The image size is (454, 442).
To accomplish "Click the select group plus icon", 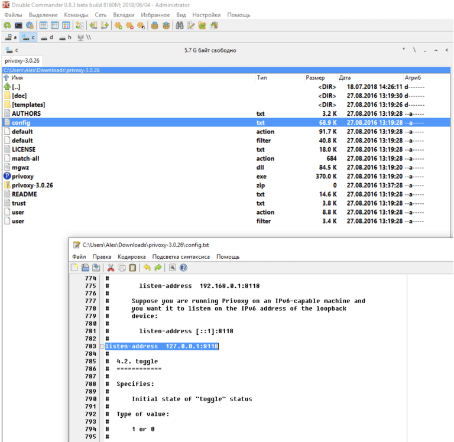I will click(118, 25).
